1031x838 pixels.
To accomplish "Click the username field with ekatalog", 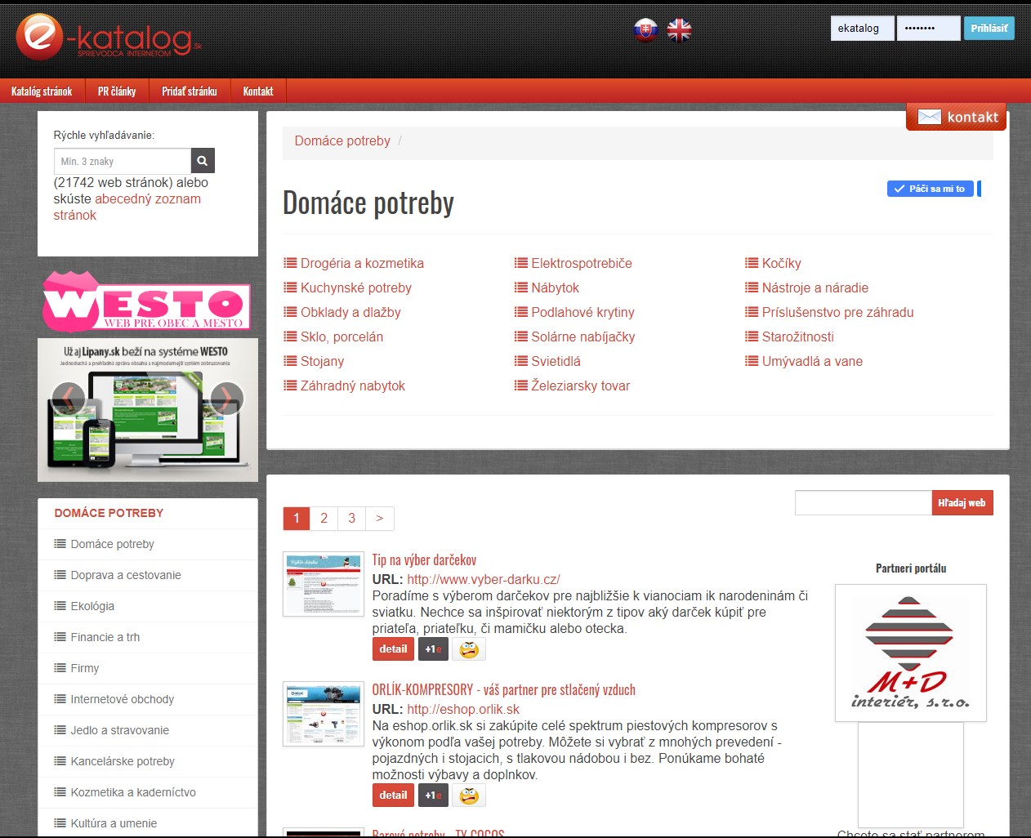I will [x=863, y=29].
